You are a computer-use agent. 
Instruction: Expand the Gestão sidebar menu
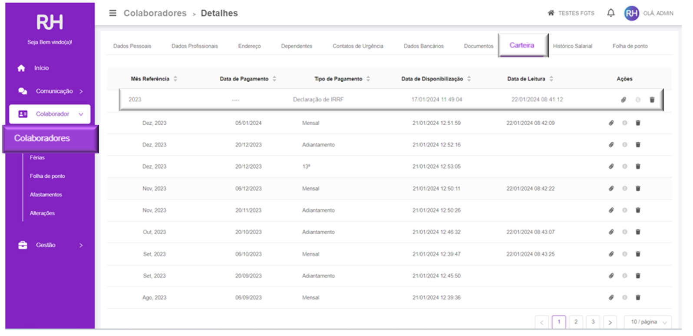[50, 245]
